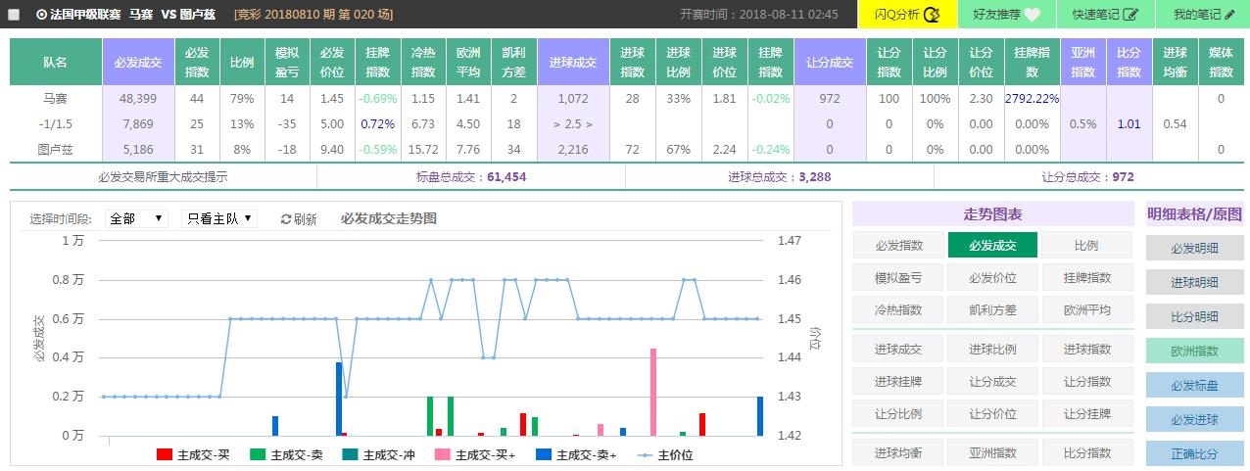Viewport: 1250px width, 471px height.
Task: Click the 让分成交 table column header
Action: click(829, 62)
